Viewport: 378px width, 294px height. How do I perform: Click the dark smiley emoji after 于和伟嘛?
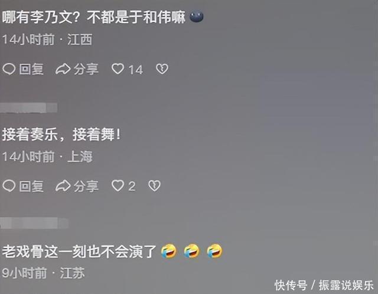[x=197, y=17]
